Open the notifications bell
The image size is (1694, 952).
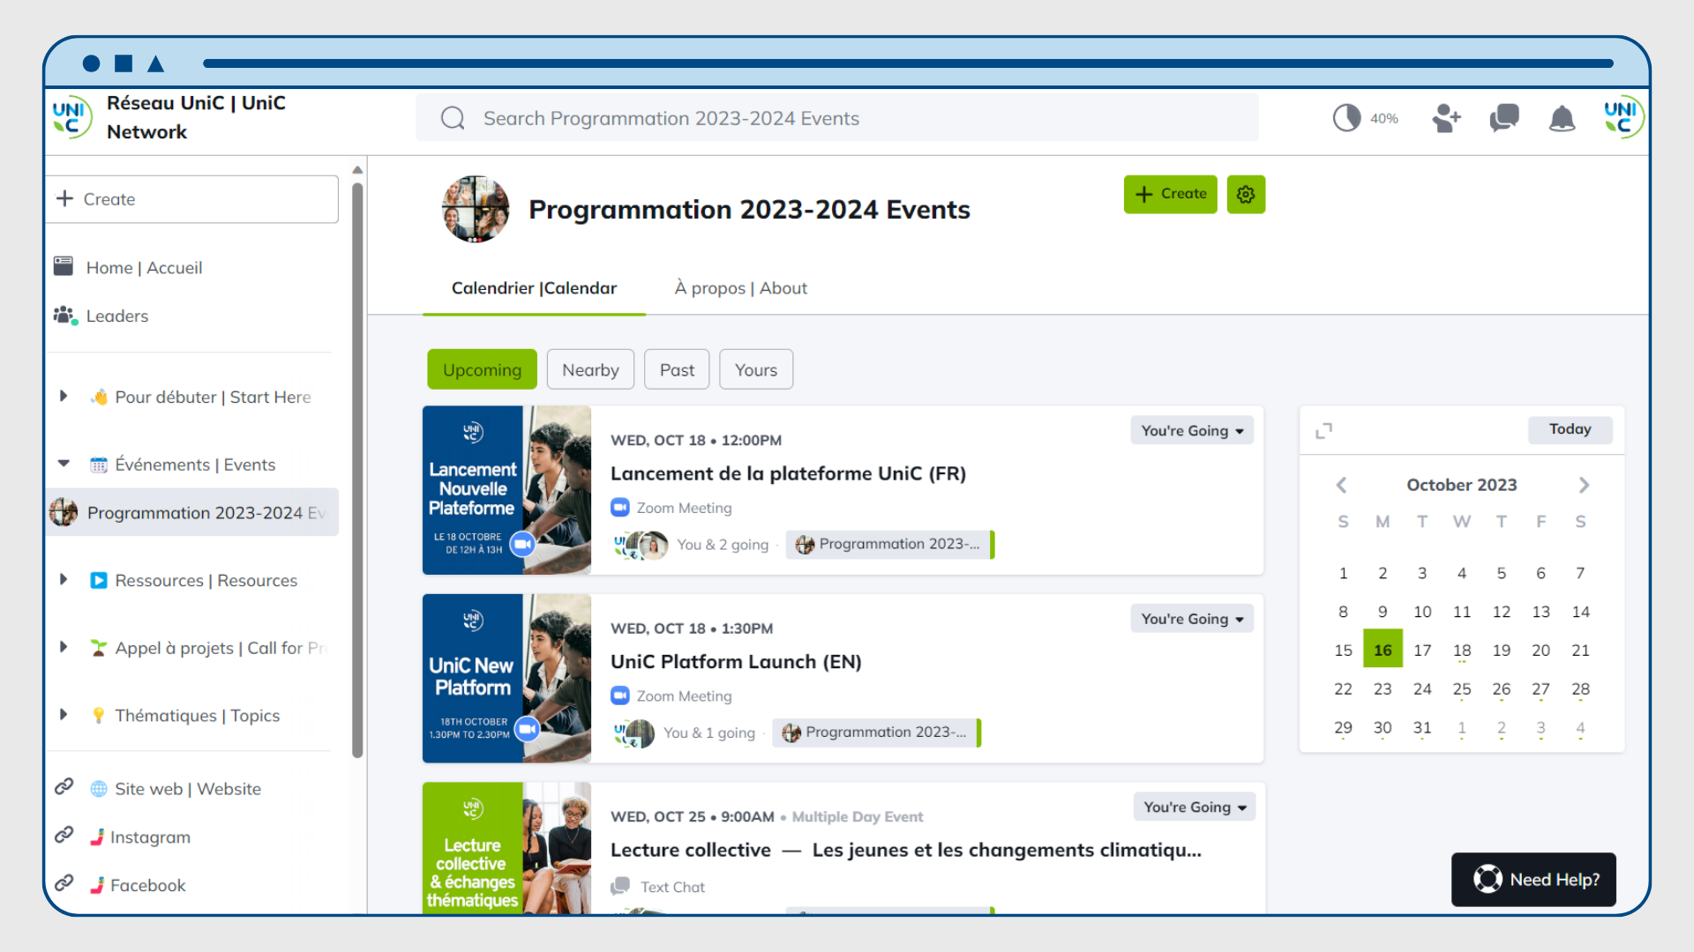tap(1562, 118)
